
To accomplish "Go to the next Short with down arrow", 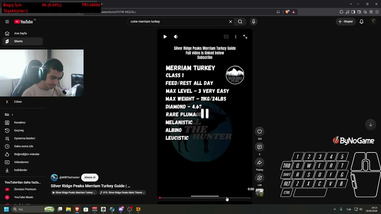I will tap(371, 125).
